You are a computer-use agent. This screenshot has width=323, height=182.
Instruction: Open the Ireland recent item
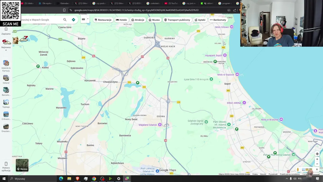(x=6, y=79)
